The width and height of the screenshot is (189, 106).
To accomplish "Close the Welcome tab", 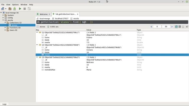I will 49,14.
